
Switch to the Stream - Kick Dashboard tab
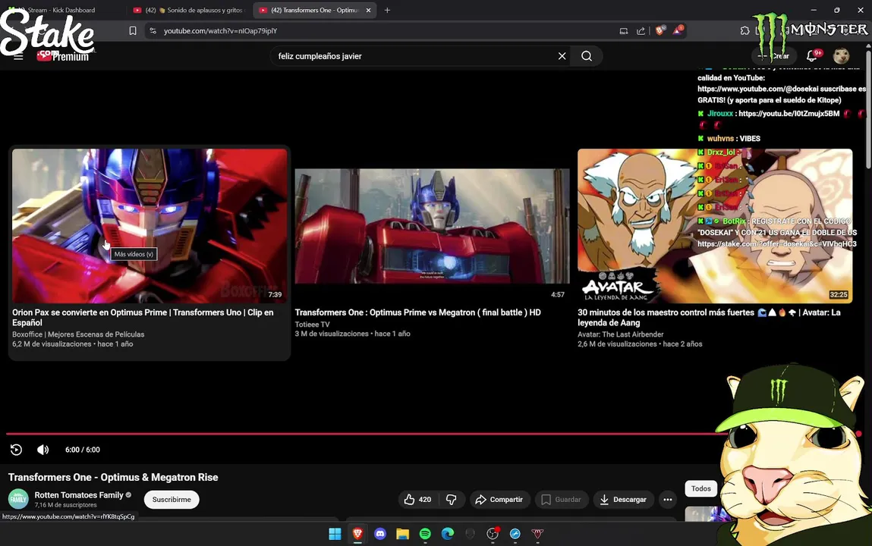click(61, 10)
